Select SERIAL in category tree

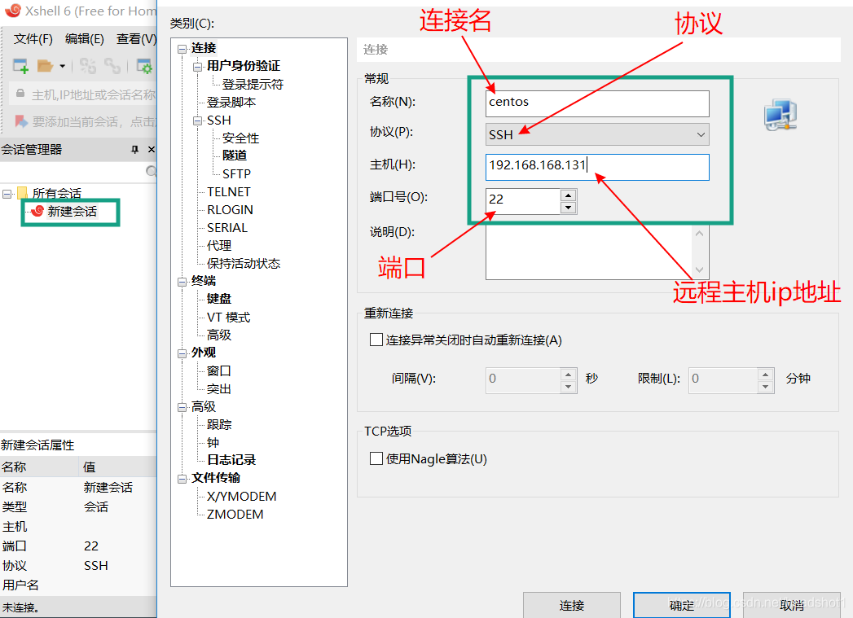(226, 228)
